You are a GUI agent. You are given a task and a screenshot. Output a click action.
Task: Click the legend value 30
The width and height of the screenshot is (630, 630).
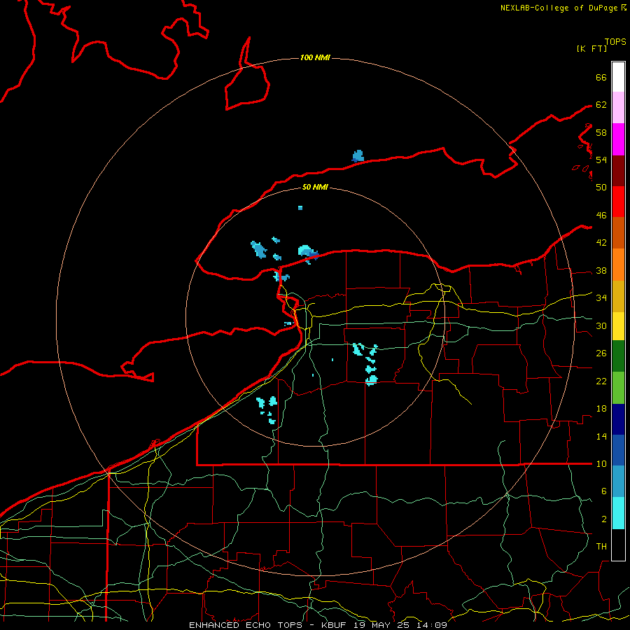point(601,325)
